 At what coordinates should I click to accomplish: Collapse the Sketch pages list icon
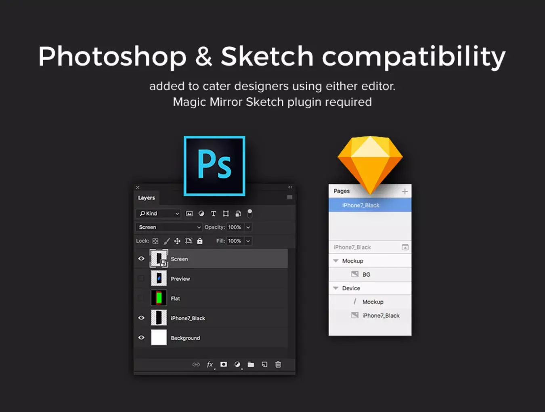coord(405,247)
